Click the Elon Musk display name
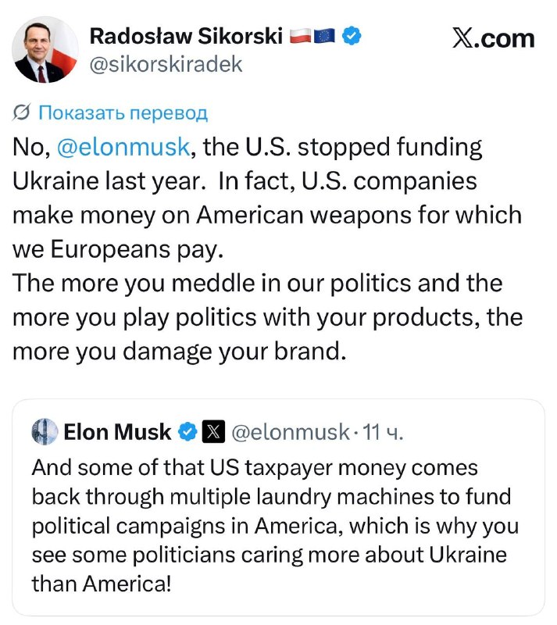The width and height of the screenshot is (557, 625). click(117, 432)
